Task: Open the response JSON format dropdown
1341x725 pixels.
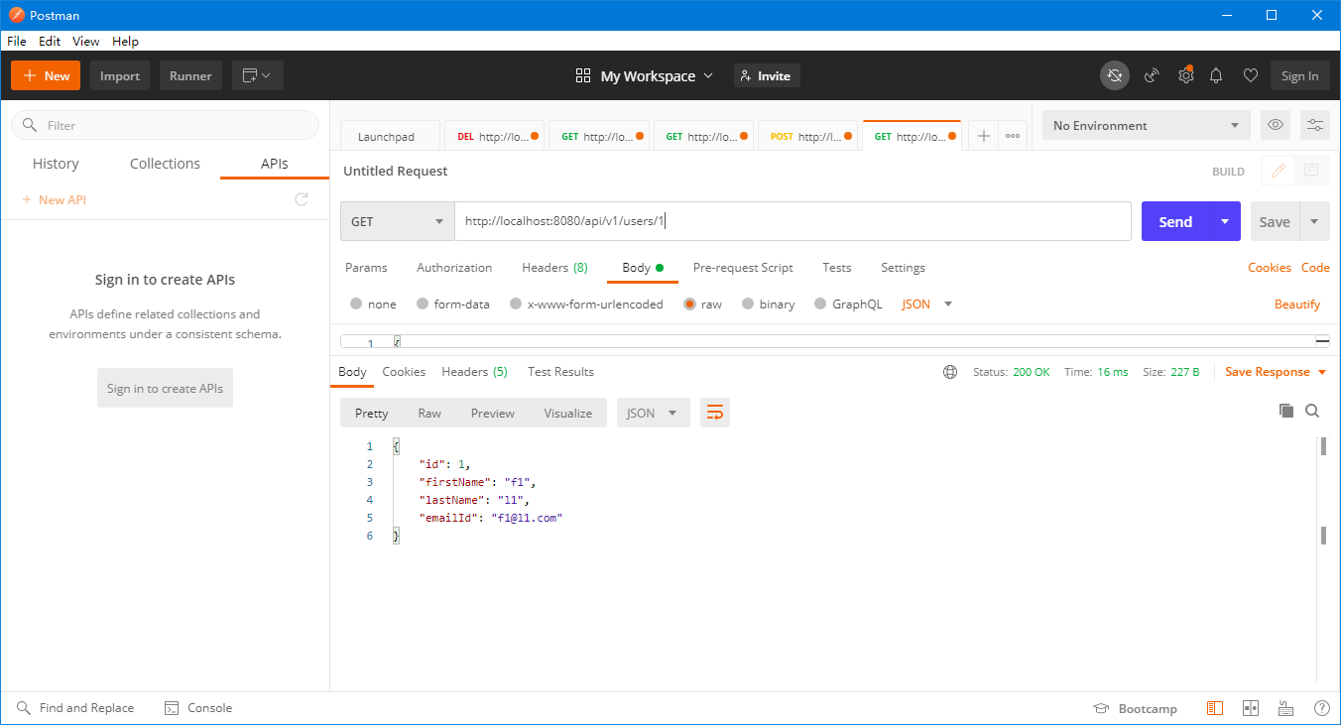Action: coord(654,413)
